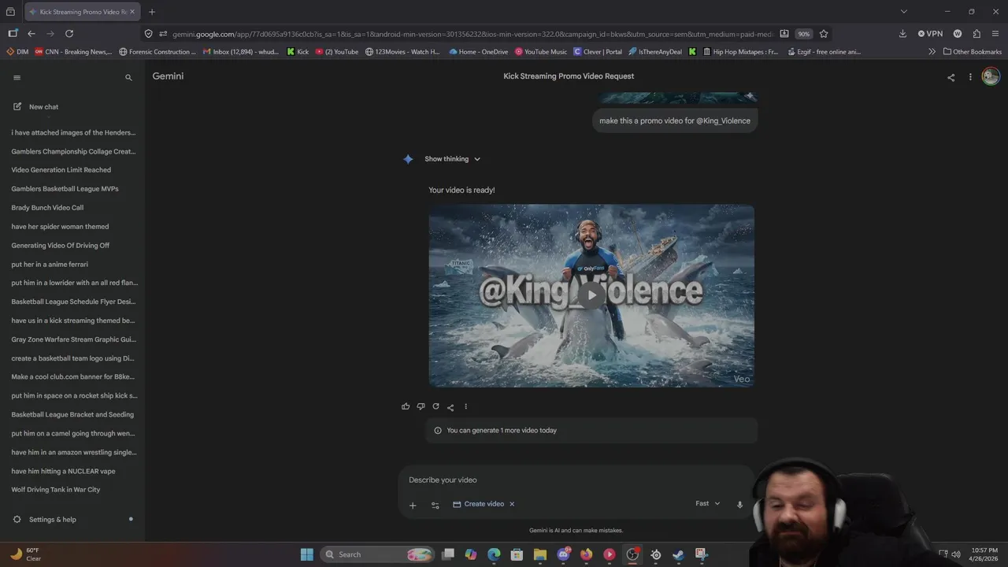Viewport: 1008px width, 567px height.
Task: Open Discord from the taskbar
Action: click(x=563, y=554)
